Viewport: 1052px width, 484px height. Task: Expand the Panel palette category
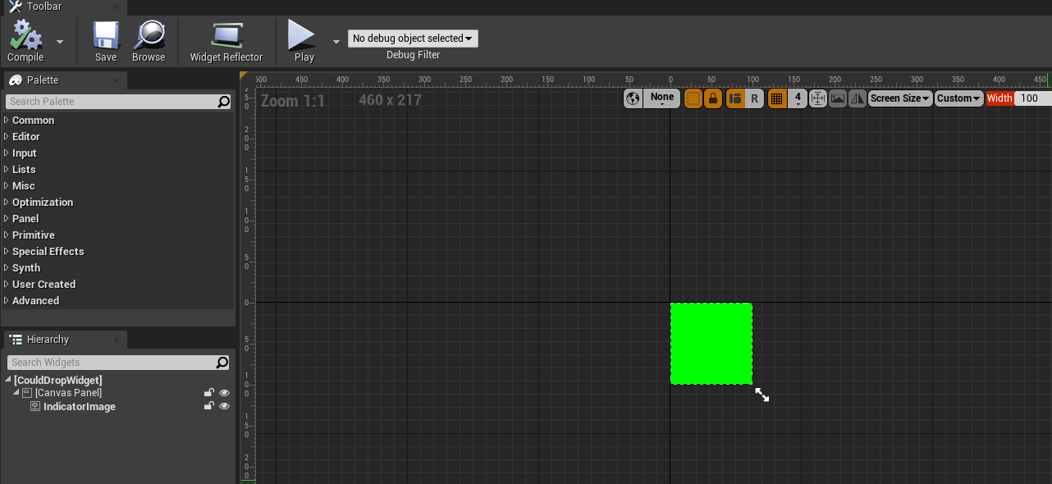(7, 218)
